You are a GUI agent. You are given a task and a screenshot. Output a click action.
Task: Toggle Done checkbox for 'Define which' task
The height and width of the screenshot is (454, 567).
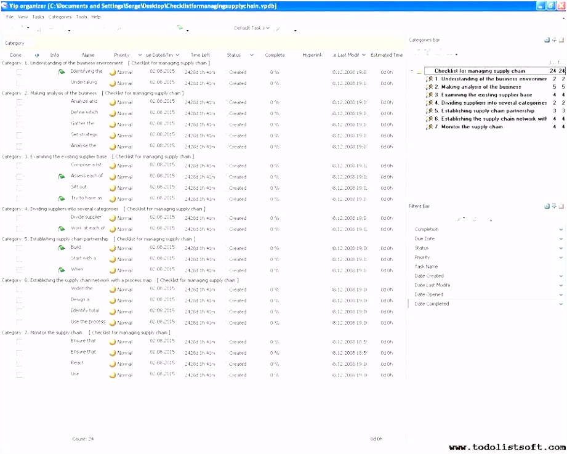pyautogui.click(x=19, y=113)
